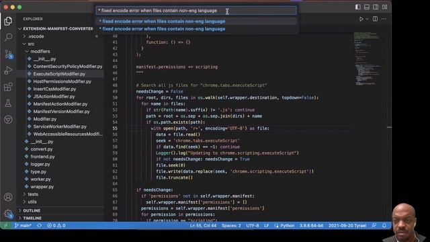This screenshot has height=242, width=430.
Task: Open __init__.py inside modifiers folder
Action: (44, 59)
